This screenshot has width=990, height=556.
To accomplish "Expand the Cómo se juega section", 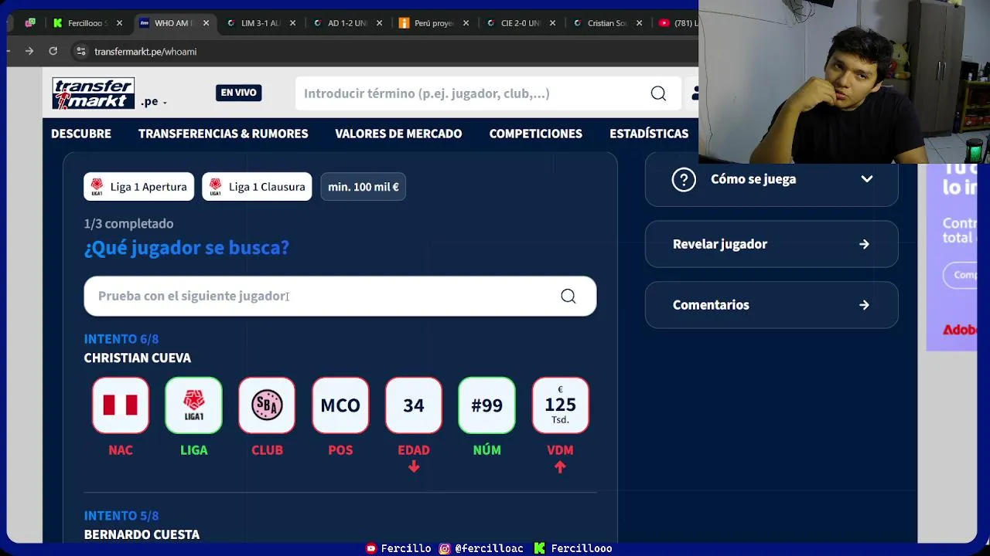I will point(772,179).
